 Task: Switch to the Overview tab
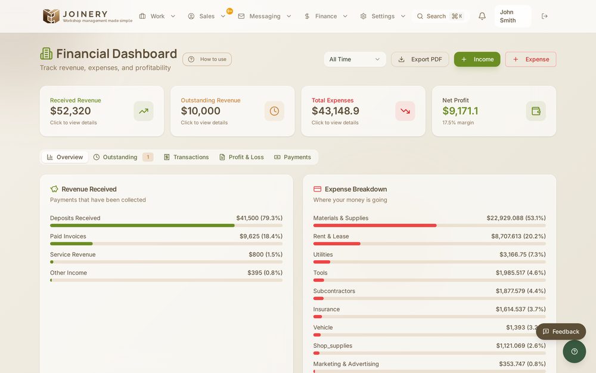(65, 157)
